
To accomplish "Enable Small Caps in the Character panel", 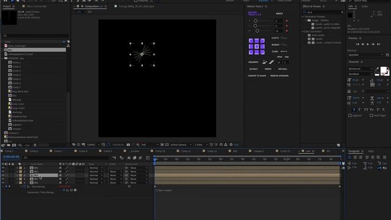I will point(371,110).
